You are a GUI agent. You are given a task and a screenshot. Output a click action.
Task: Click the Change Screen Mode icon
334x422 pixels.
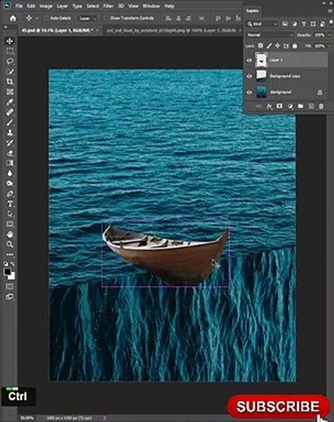click(10, 297)
